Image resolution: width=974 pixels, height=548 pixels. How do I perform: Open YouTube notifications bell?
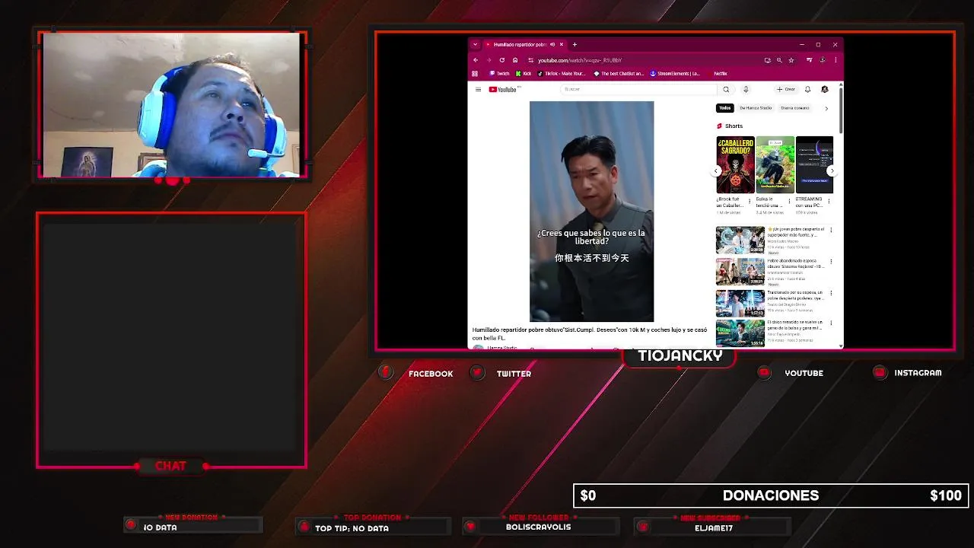point(807,89)
